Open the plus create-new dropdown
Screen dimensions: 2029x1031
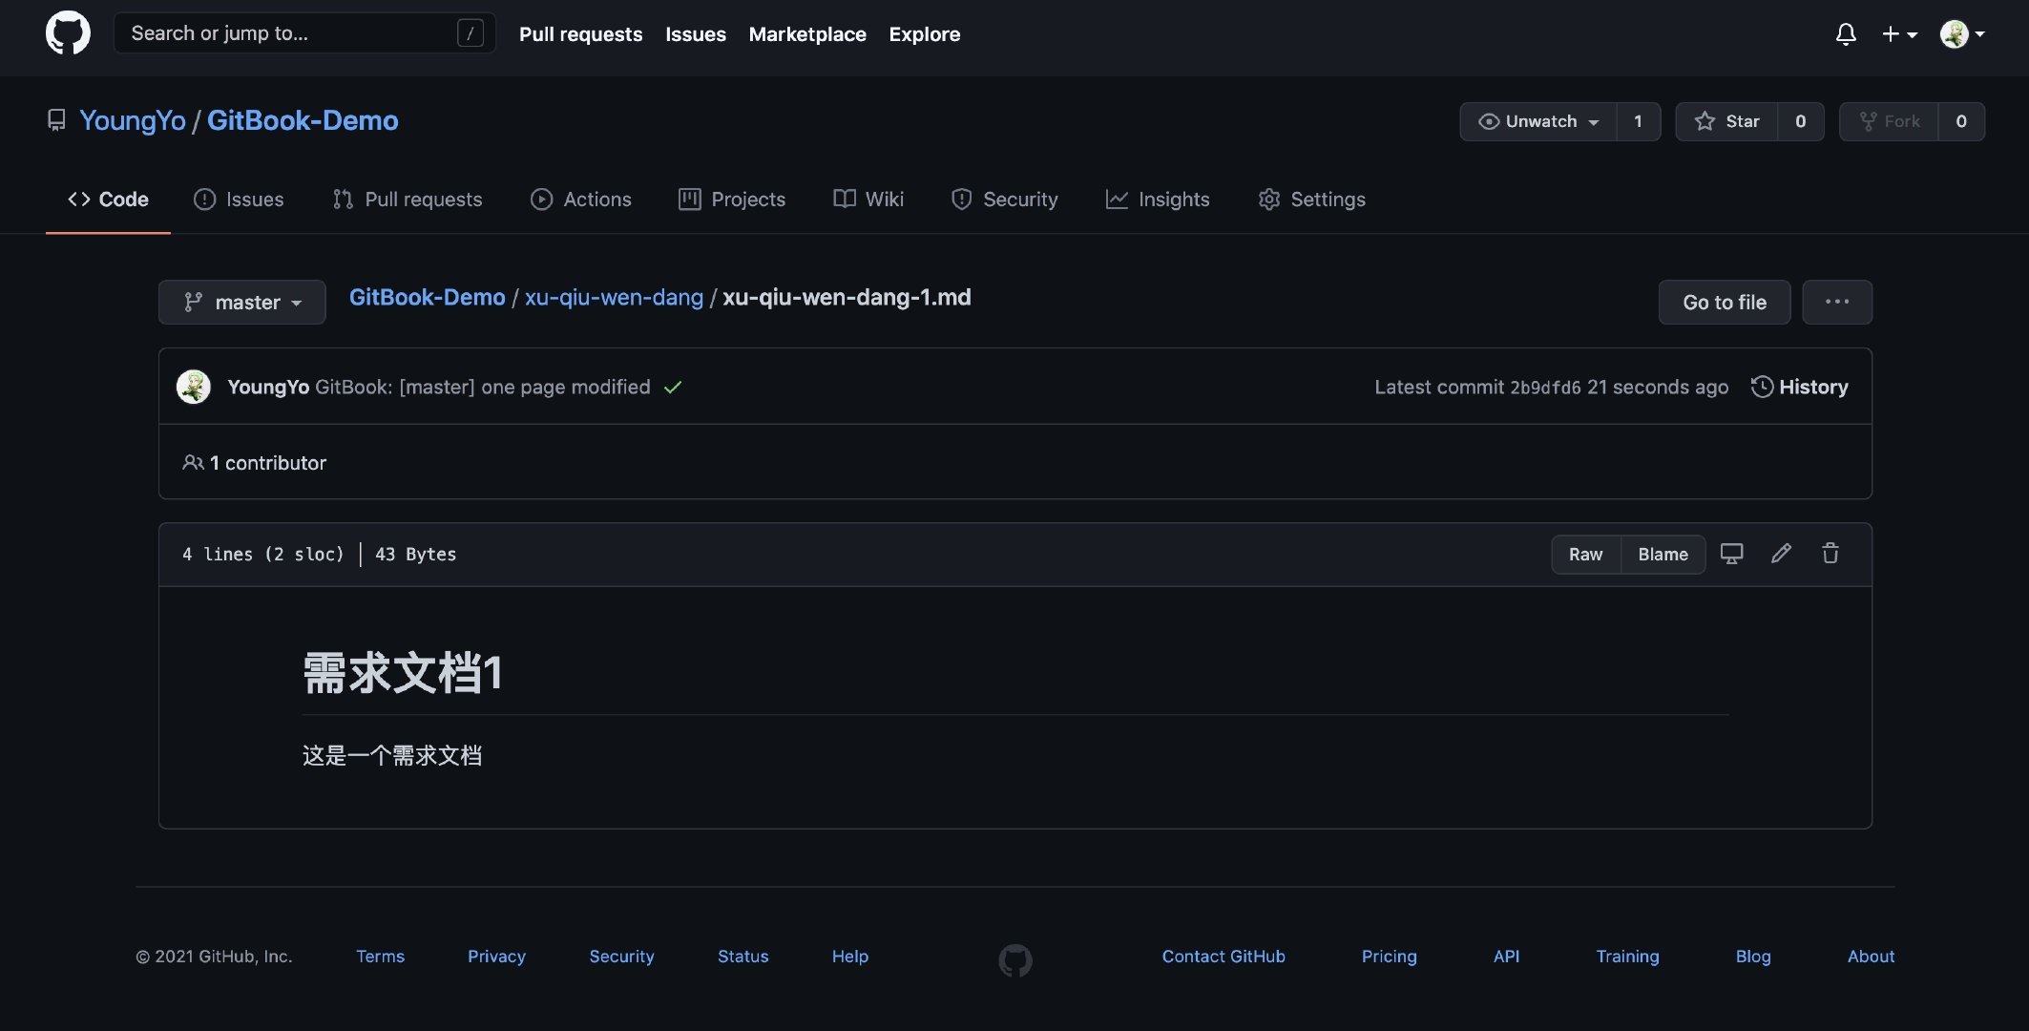1898,34
